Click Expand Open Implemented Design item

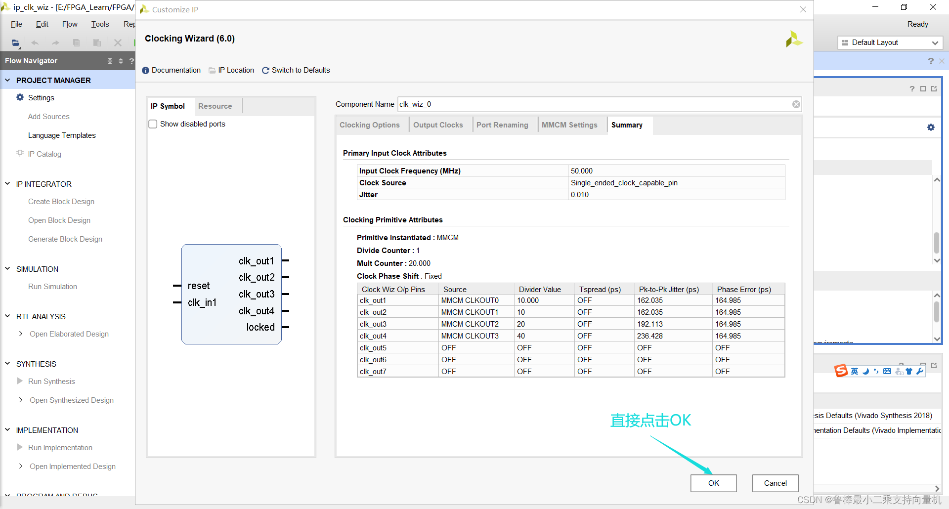point(20,466)
